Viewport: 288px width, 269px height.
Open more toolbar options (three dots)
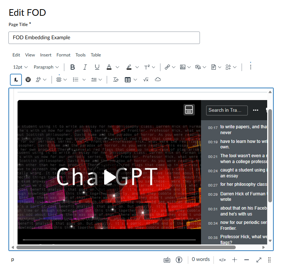coord(250,67)
